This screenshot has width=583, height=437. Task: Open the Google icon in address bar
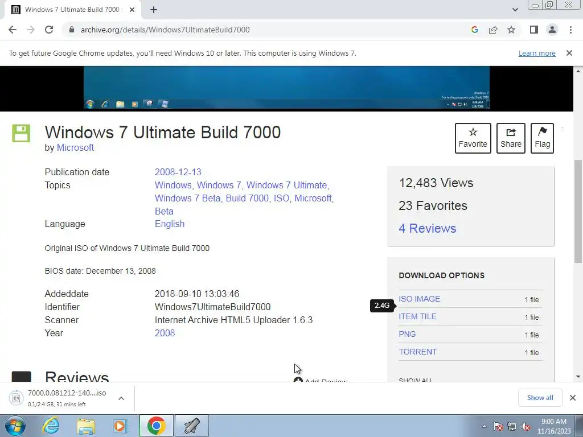[474, 30]
